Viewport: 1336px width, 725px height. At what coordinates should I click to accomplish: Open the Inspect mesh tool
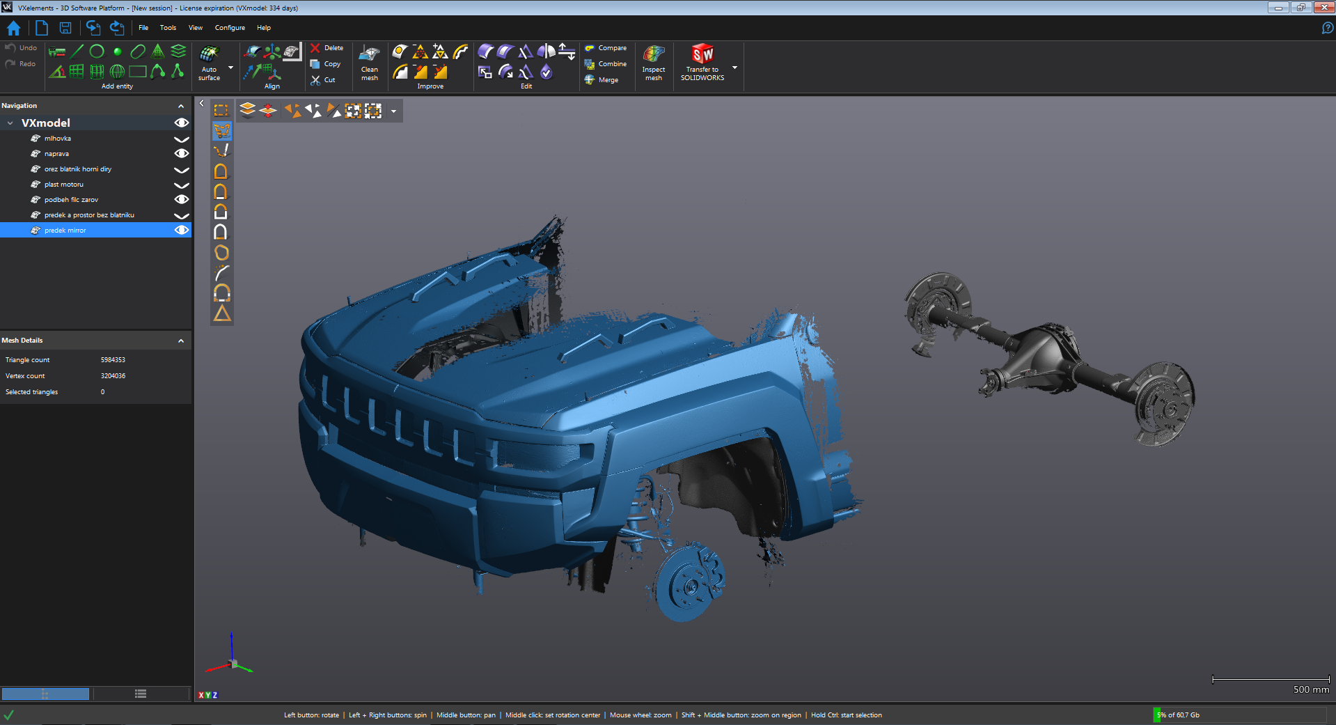pyautogui.click(x=653, y=63)
